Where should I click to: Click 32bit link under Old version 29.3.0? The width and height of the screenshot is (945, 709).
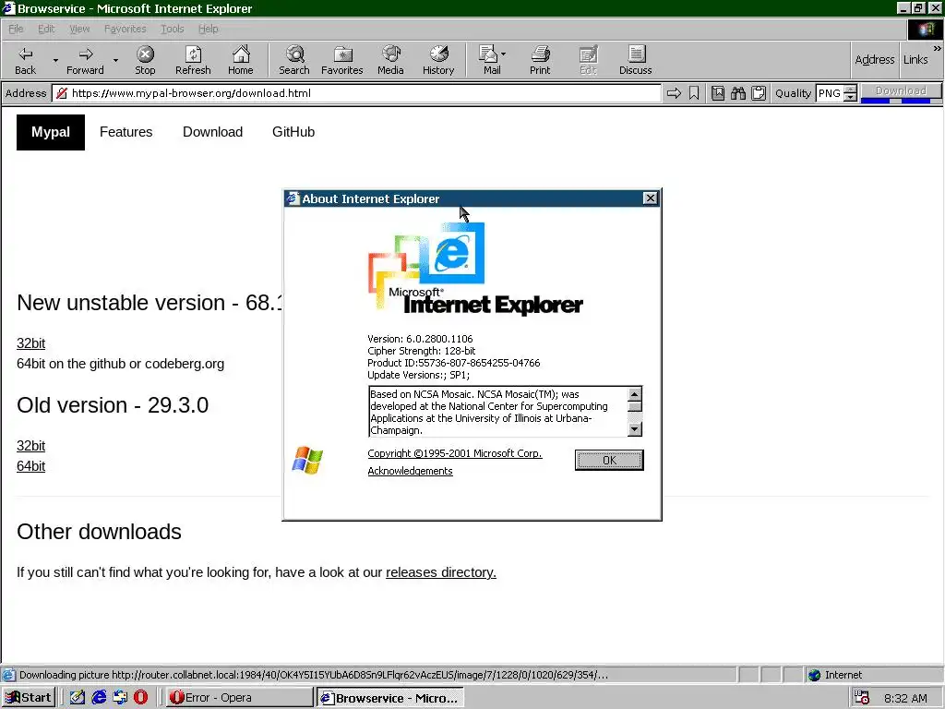pos(30,446)
